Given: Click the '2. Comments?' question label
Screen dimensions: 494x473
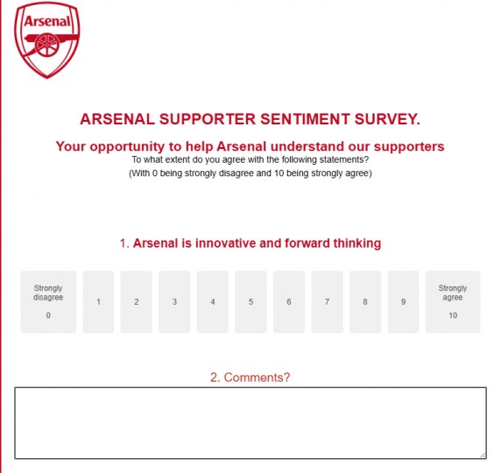Looking at the screenshot, I should [x=251, y=378].
